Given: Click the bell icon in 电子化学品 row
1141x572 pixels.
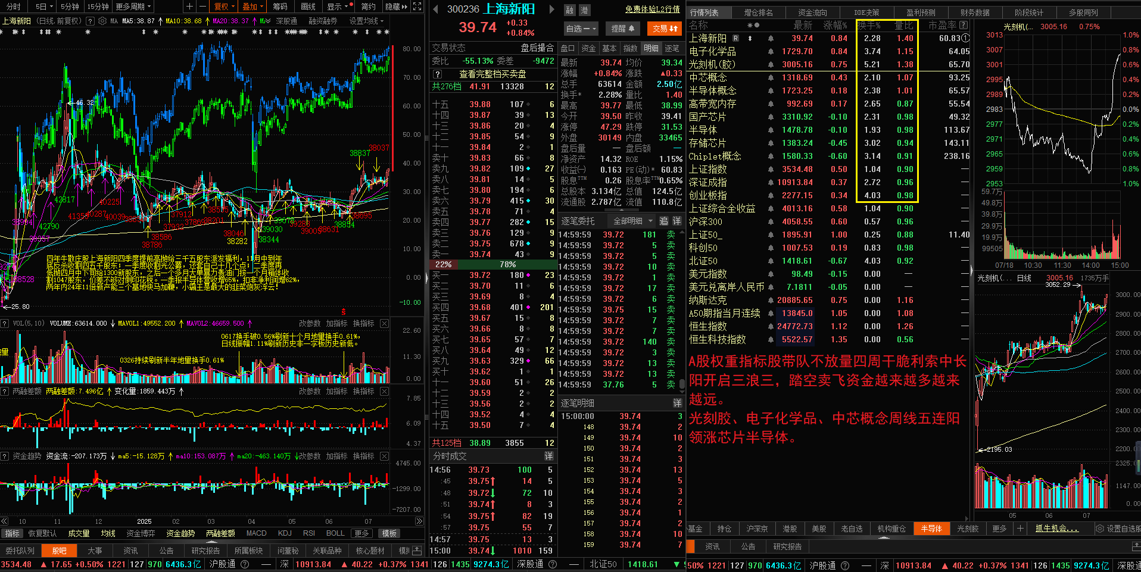Looking at the screenshot, I should point(771,52).
